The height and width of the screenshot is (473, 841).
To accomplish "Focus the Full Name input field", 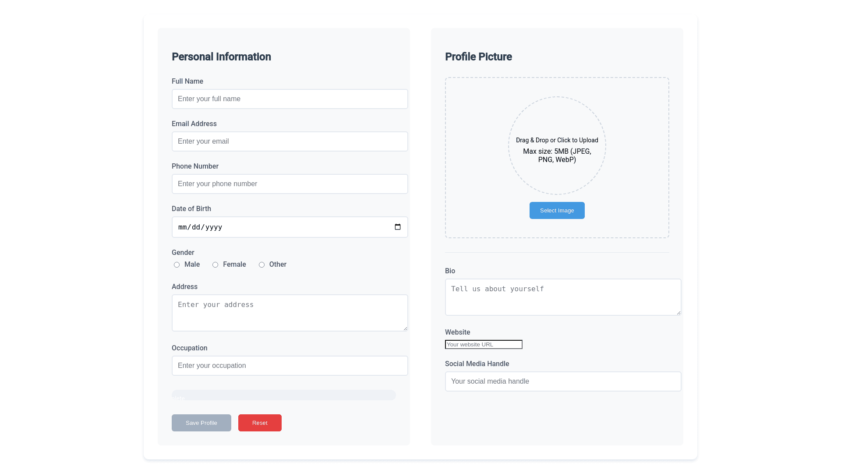I will click(x=290, y=99).
